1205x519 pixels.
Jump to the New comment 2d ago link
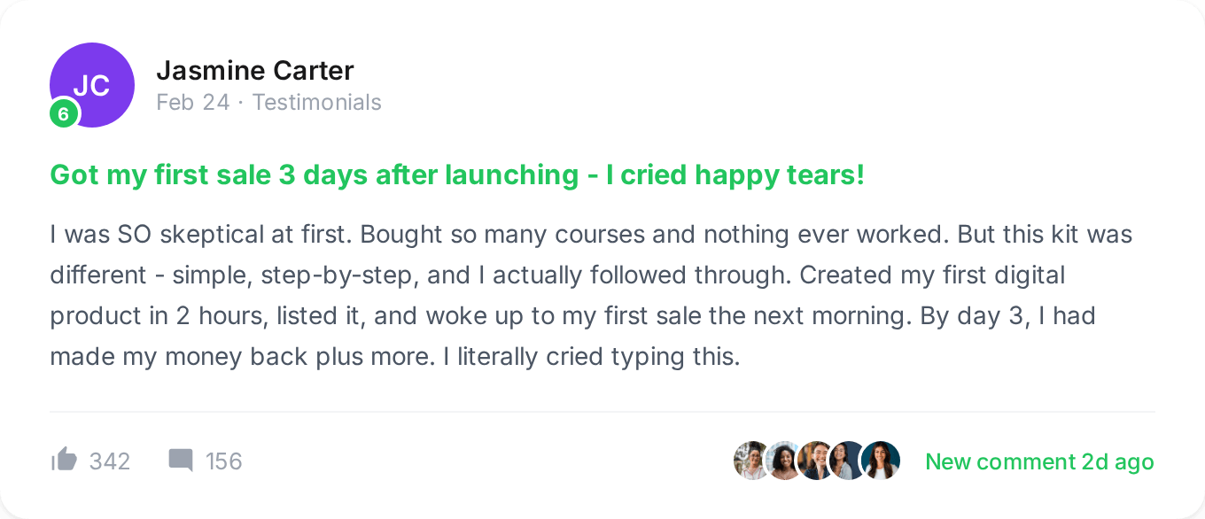click(x=1039, y=461)
